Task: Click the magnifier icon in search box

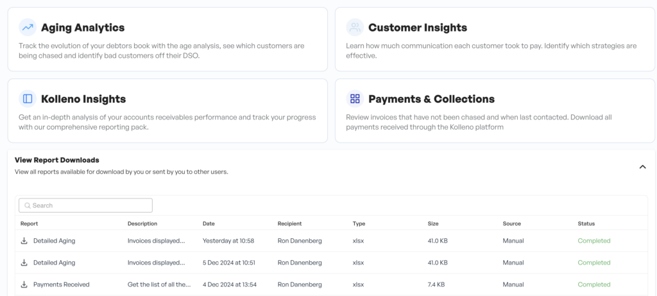Action: [x=28, y=205]
